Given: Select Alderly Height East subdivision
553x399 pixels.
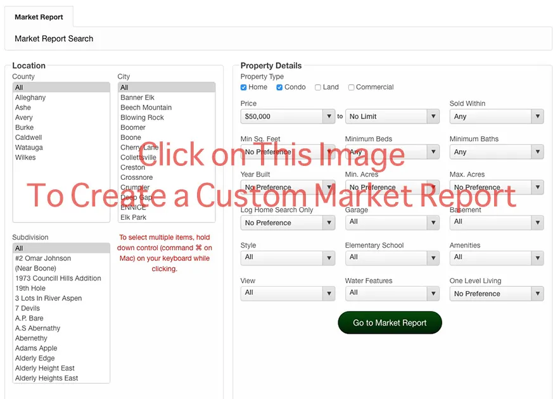Looking at the screenshot, I should (x=61, y=368).
